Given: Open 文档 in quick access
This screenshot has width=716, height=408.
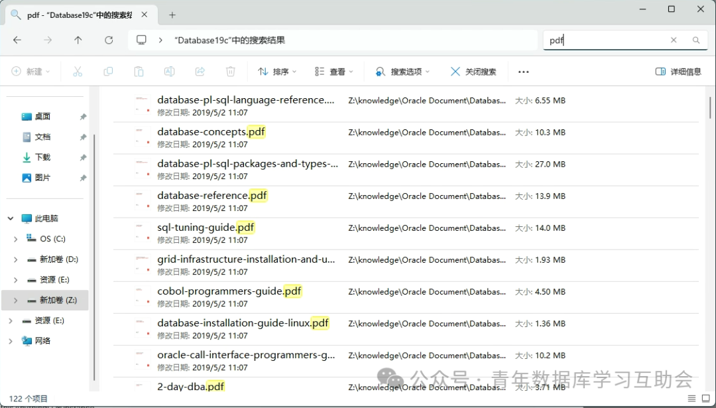Looking at the screenshot, I should [x=42, y=137].
